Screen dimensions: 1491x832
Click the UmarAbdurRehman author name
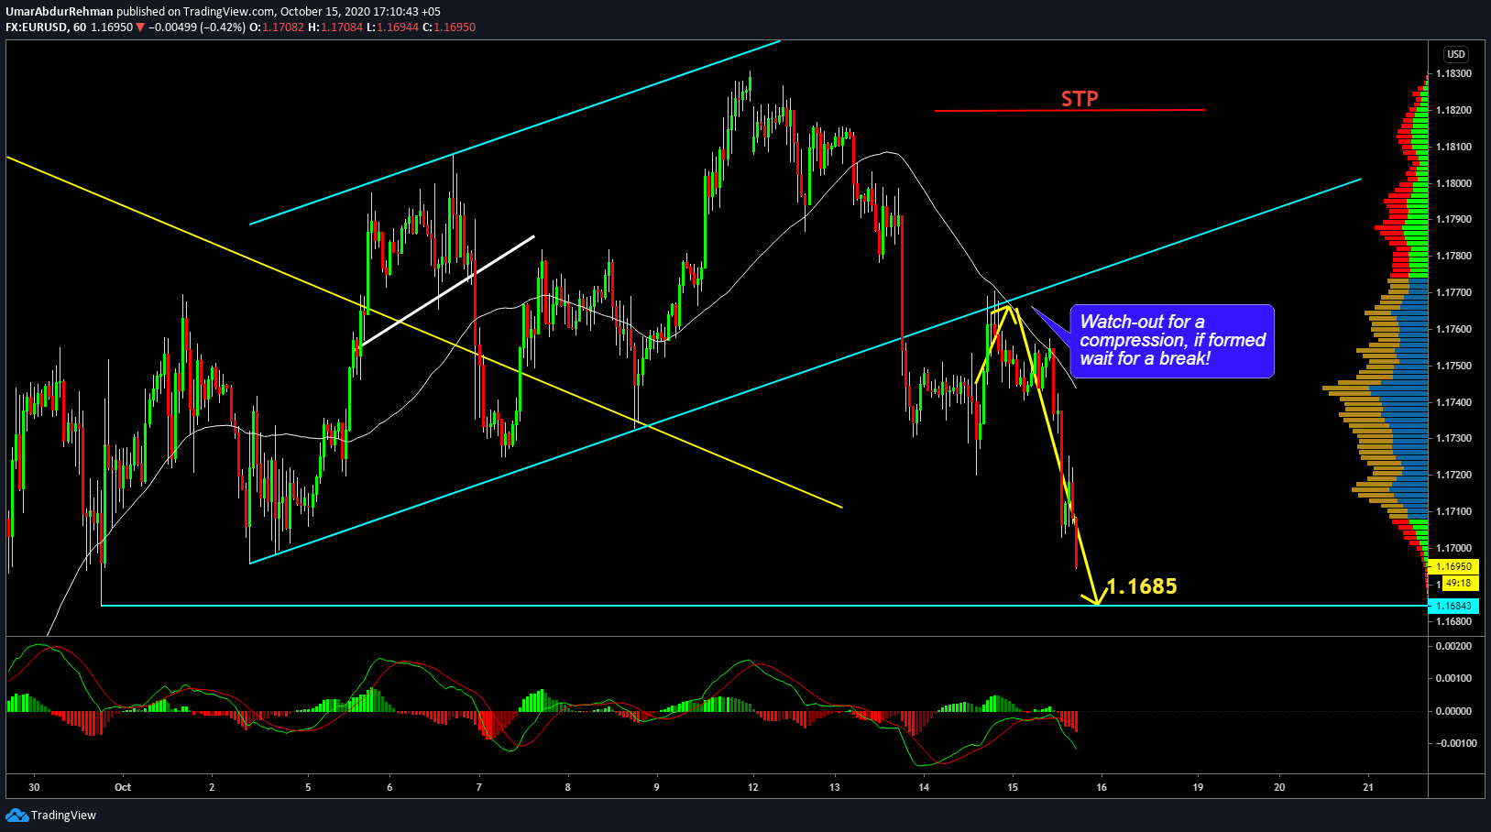pos(60,12)
